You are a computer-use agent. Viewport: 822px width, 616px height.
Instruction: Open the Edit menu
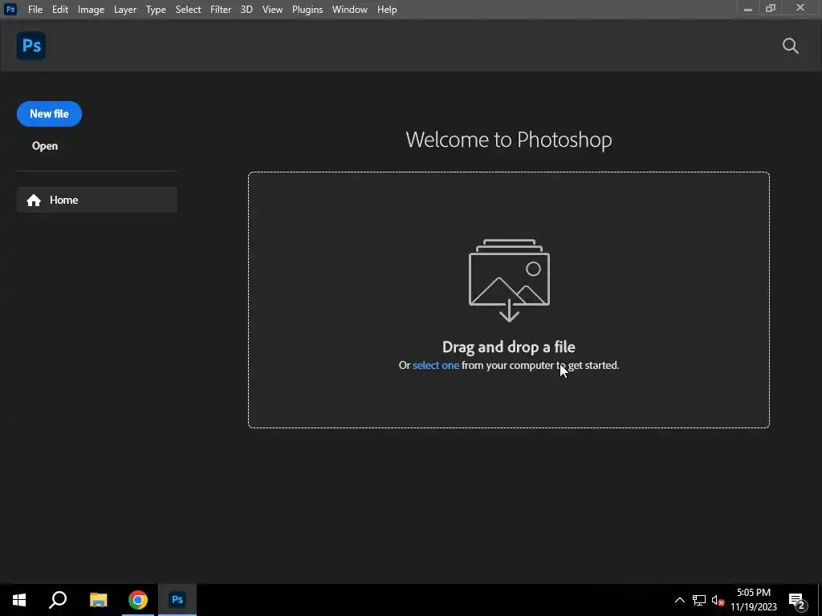click(60, 10)
